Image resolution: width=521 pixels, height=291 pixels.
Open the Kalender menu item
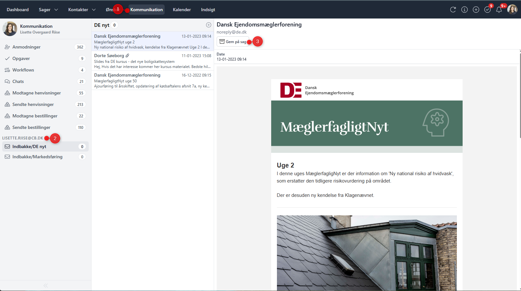[182, 10]
